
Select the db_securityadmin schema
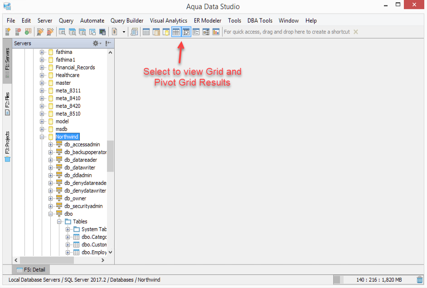click(x=83, y=206)
